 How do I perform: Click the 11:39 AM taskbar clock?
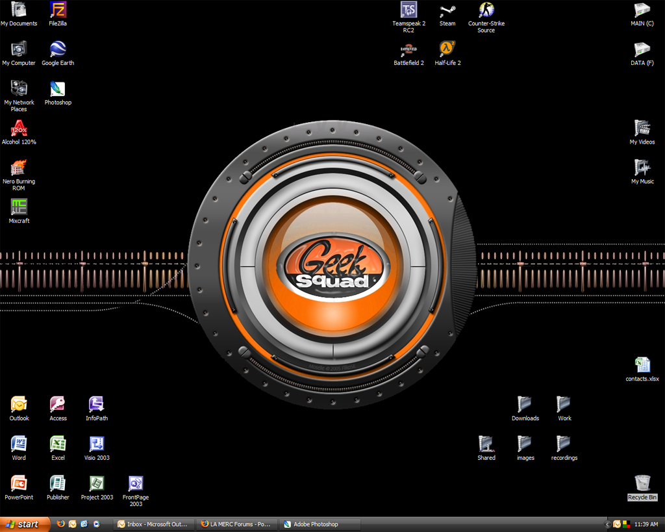(646, 524)
